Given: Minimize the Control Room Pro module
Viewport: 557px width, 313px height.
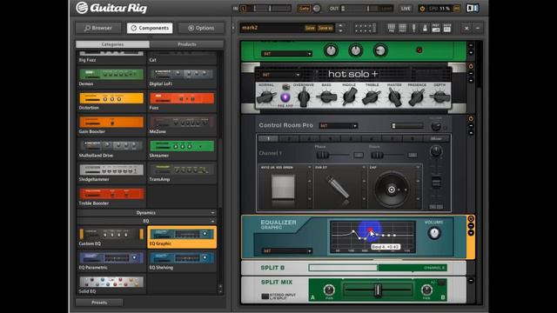Looking at the screenshot, I should pyautogui.click(x=471, y=126).
